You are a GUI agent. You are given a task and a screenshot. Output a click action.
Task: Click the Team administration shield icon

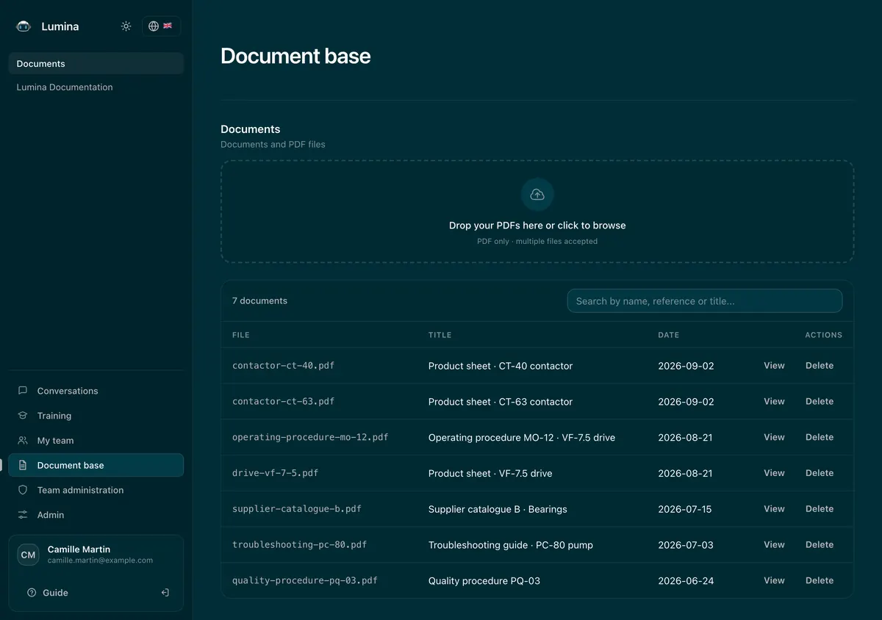[23, 490]
